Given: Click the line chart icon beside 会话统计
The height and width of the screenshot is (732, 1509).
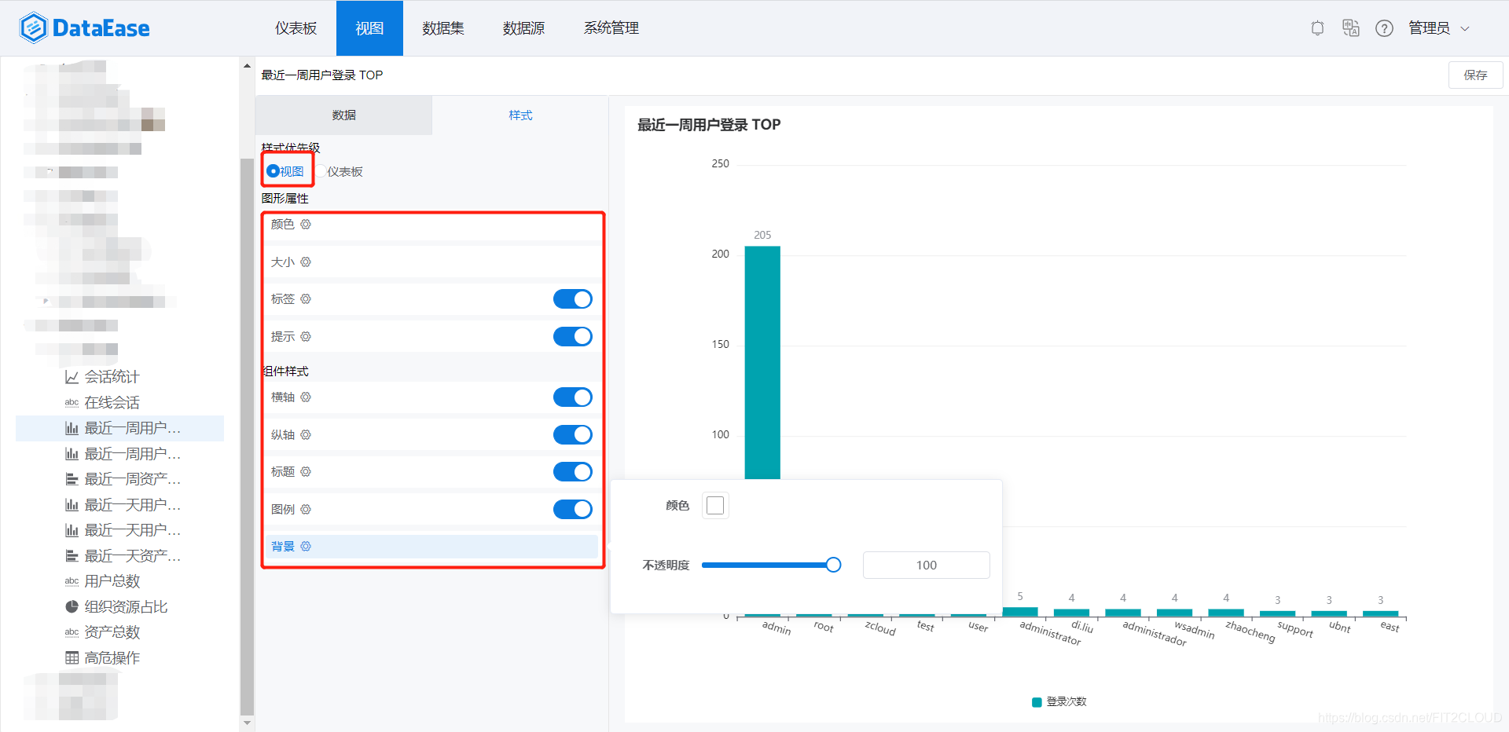Looking at the screenshot, I should click(72, 378).
